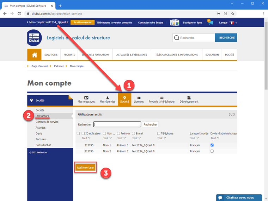Expand Tout filter under ID utilisateur
This screenshot has height=201, width=268.
point(86,138)
